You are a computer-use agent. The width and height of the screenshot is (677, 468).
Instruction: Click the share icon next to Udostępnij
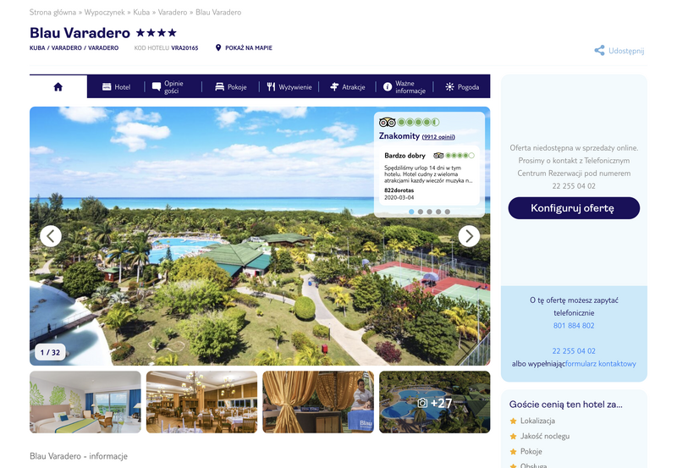[599, 51]
